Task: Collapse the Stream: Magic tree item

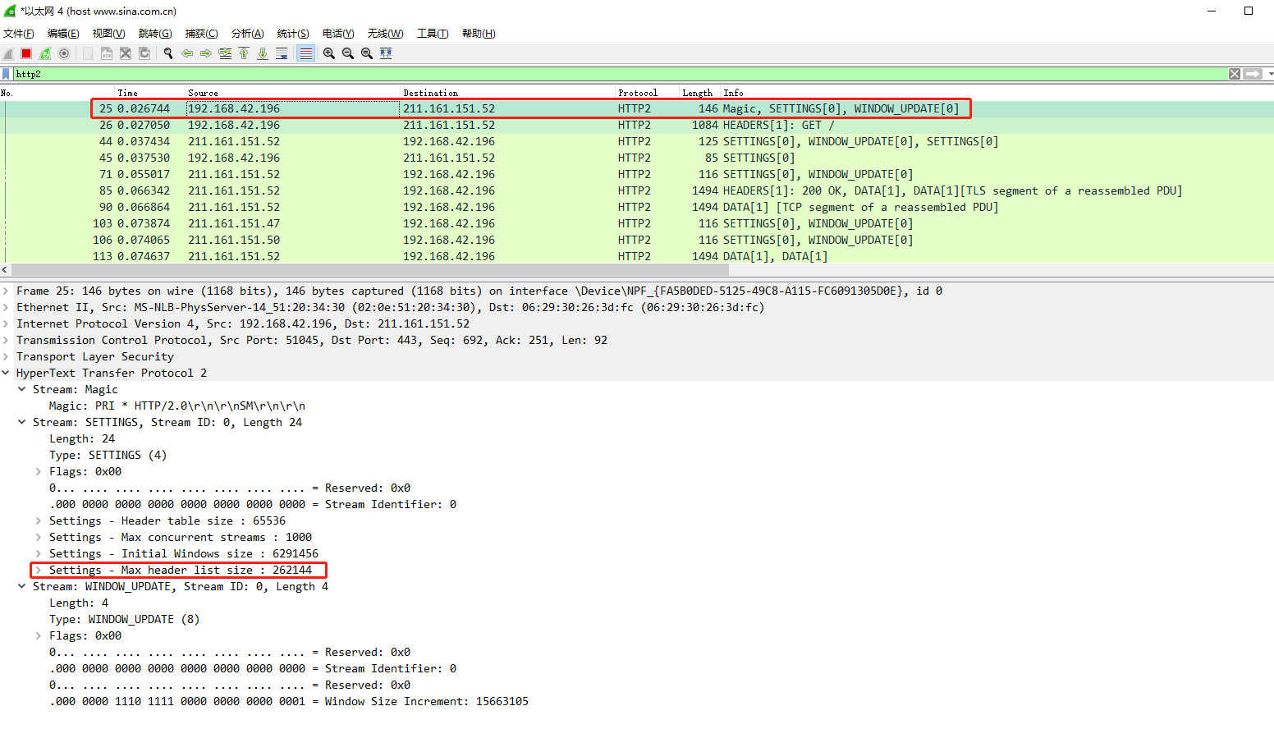Action: [21, 389]
